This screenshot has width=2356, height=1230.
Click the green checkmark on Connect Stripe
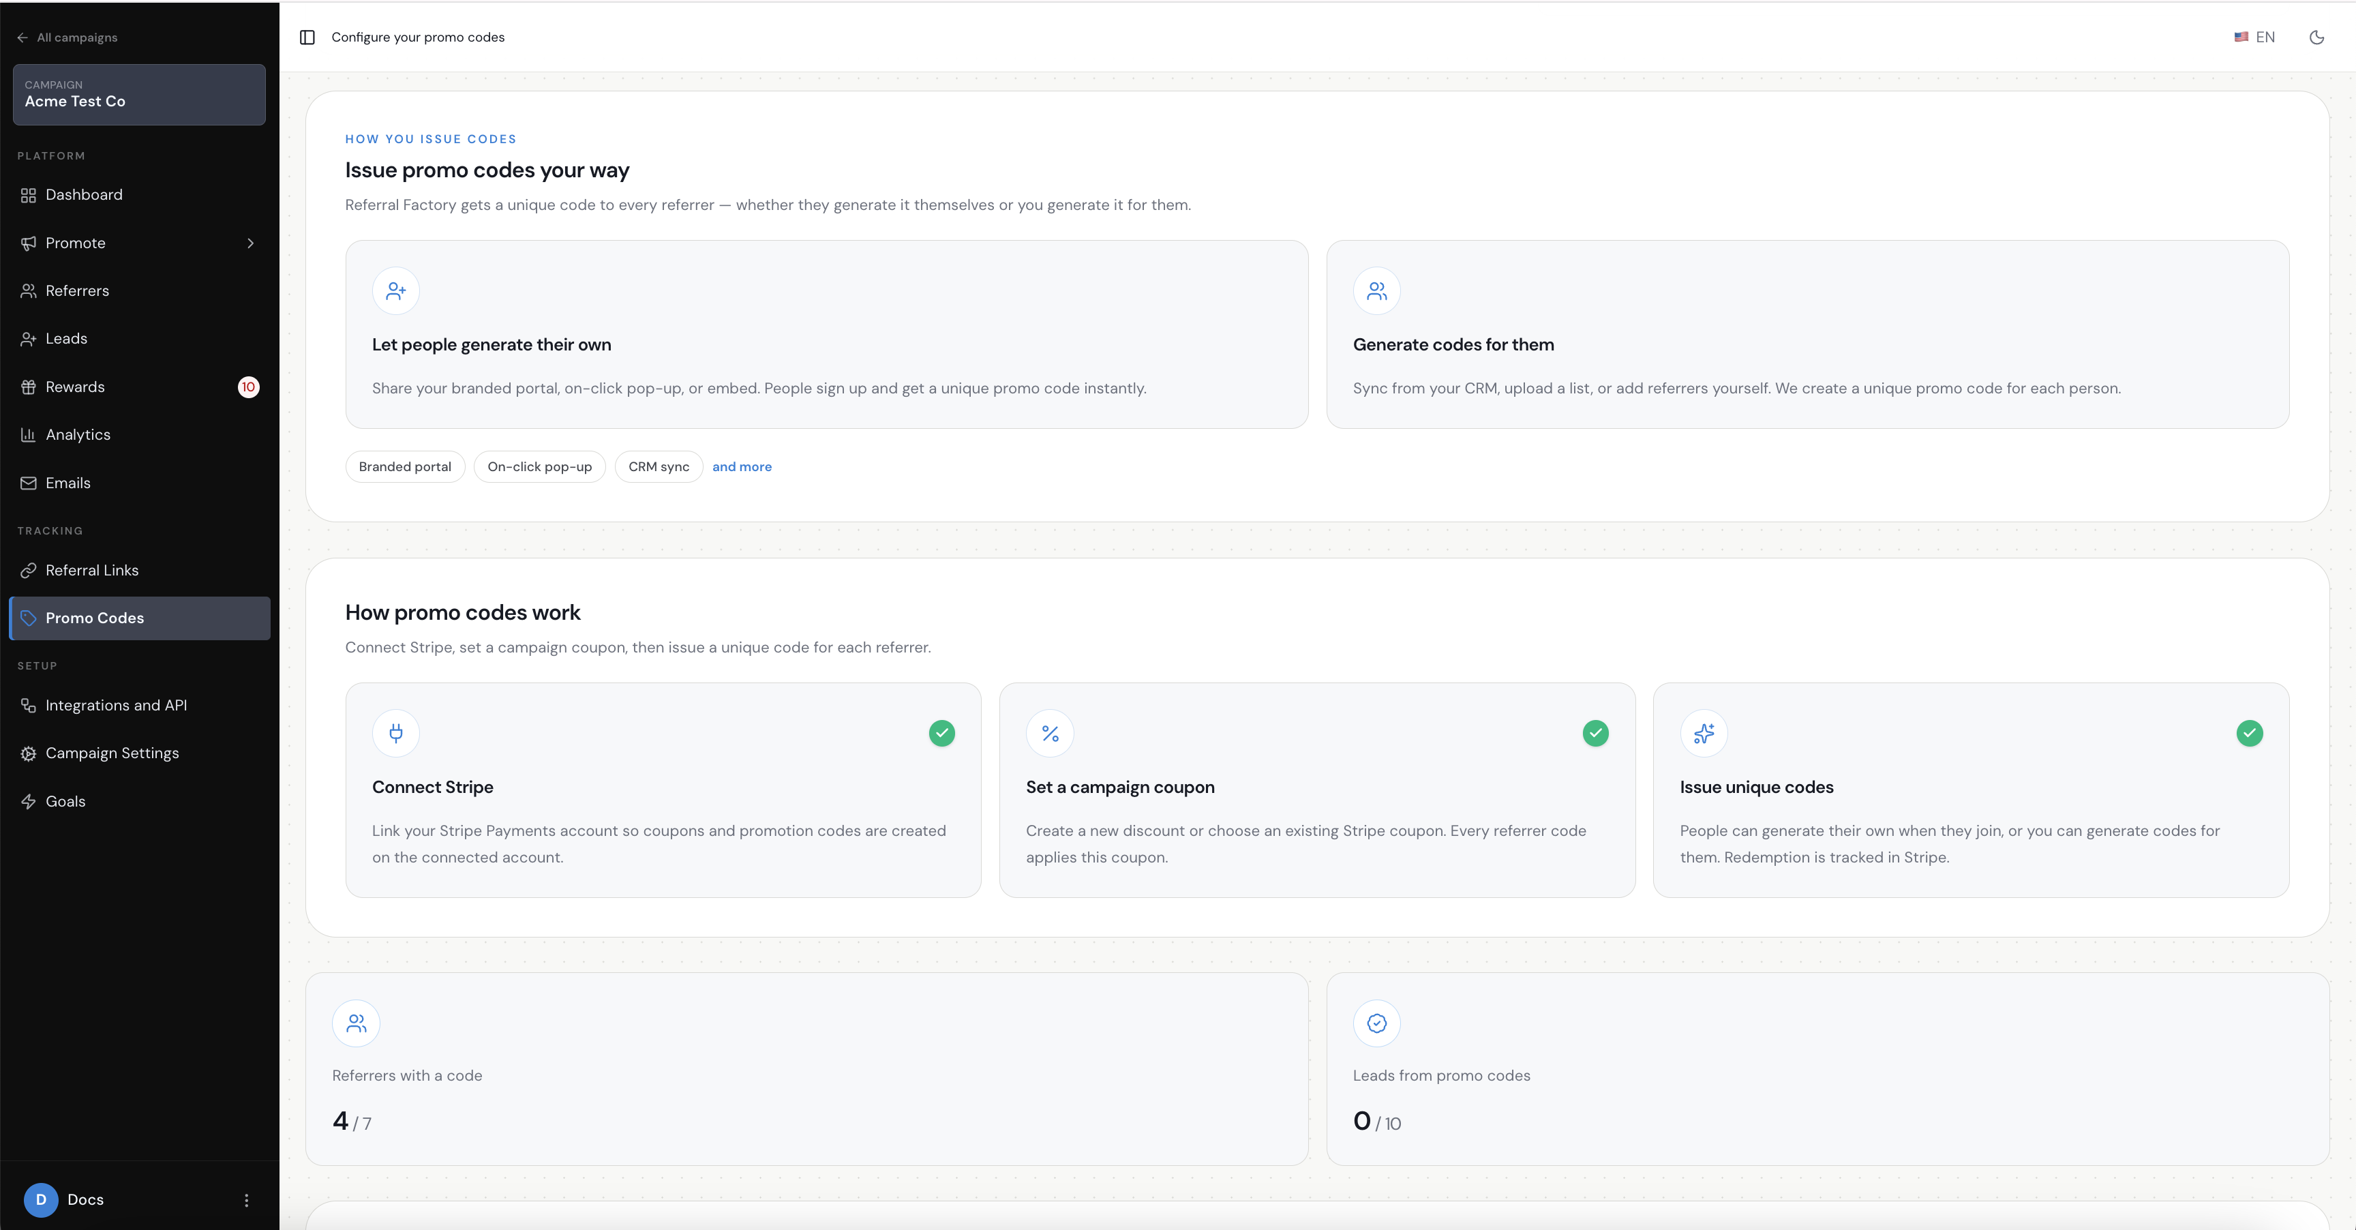coord(942,734)
